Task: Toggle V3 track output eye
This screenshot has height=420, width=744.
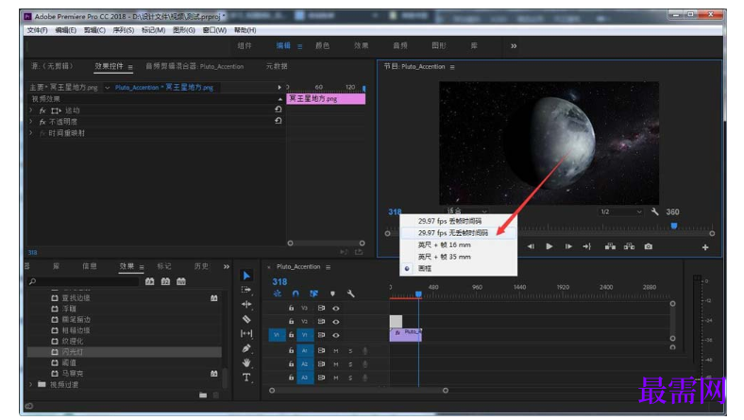Action: tap(335, 308)
